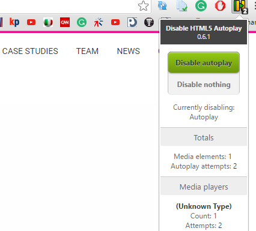
Task: Click the blue sync arrows extension icon
Action: tap(162, 5)
